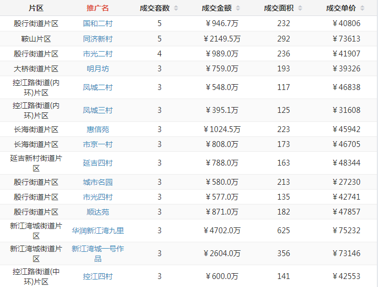378x287 pixels.
Task: Select 控江路街道(中环)片区 cell
Action: click(36, 276)
